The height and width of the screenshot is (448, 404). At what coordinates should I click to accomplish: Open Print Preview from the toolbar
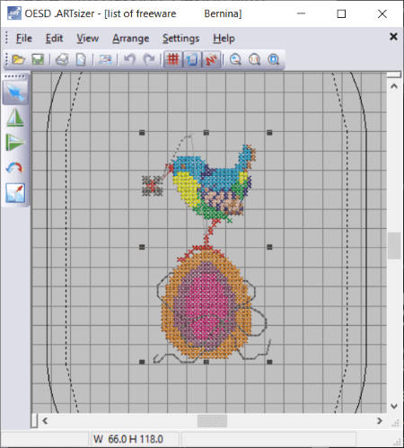pos(81,59)
